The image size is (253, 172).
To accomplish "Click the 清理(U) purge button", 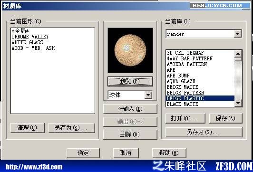I will (28, 128).
